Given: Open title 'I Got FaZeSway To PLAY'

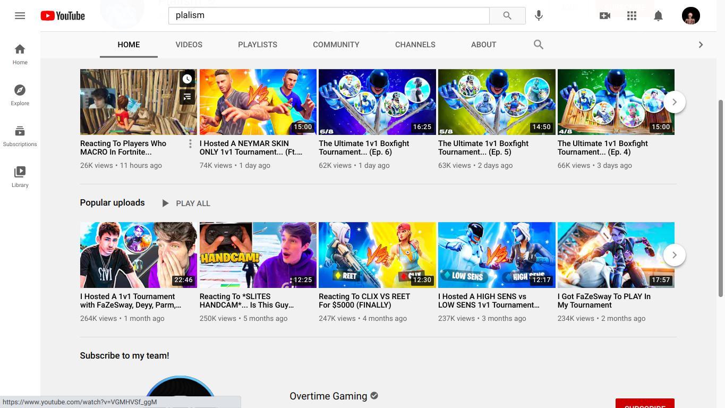Looking at the screenshot, I should point(604,301).
